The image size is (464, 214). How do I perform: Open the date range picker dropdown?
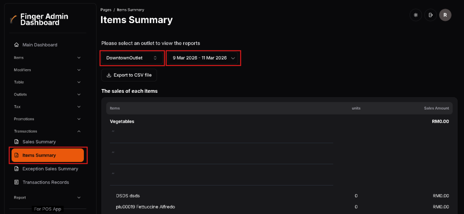(203, 58)
